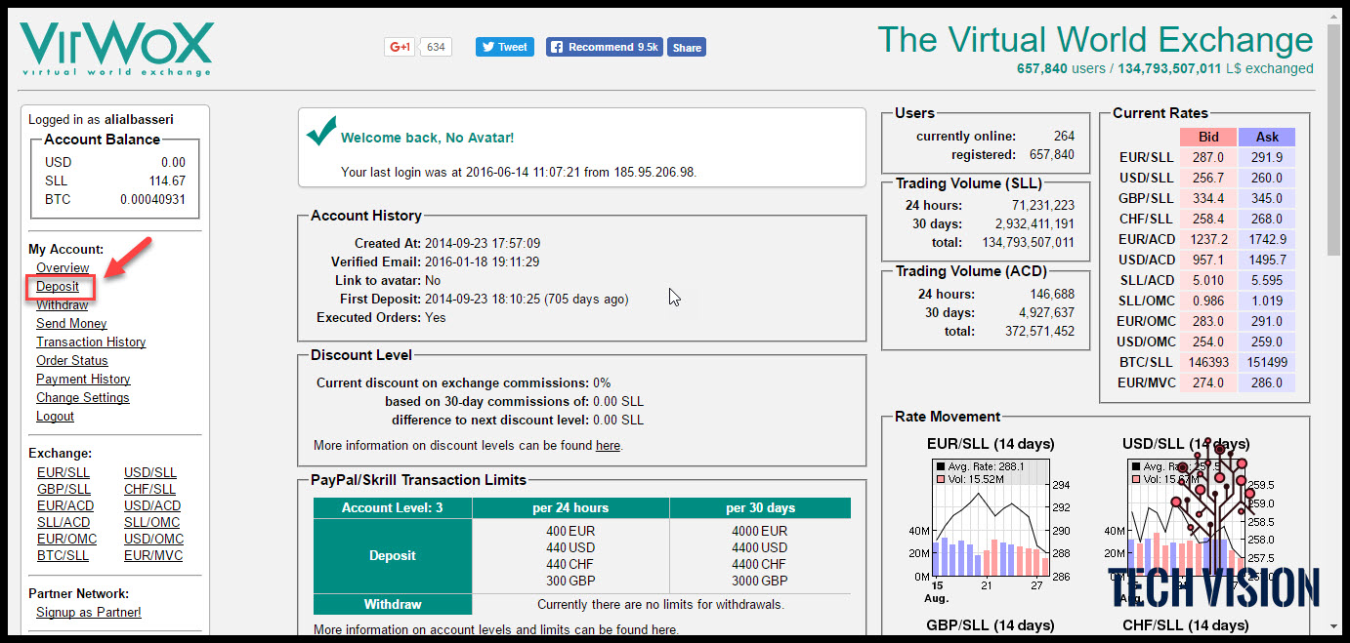1350x643 pixels.
Task: Open the EUR/SLL exchange link
Action: (63, 472)
